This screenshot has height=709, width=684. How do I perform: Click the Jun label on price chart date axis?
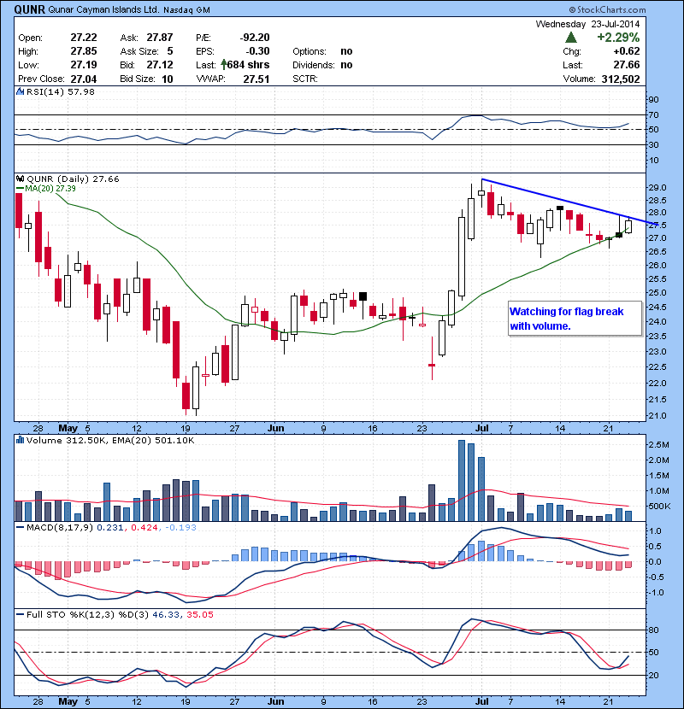coord(275,428)
